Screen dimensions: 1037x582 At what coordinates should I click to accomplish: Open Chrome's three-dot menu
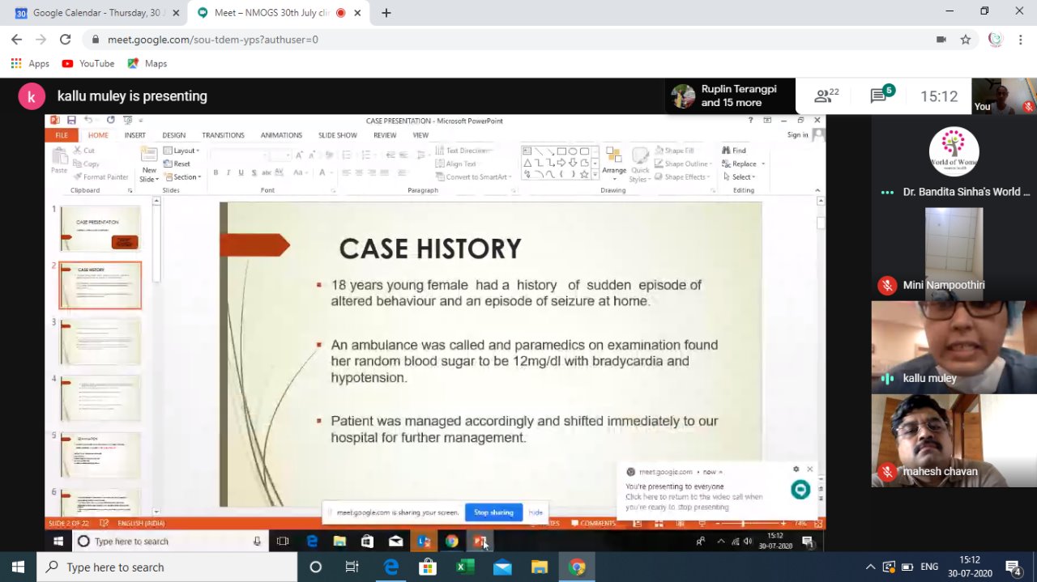1021,40
